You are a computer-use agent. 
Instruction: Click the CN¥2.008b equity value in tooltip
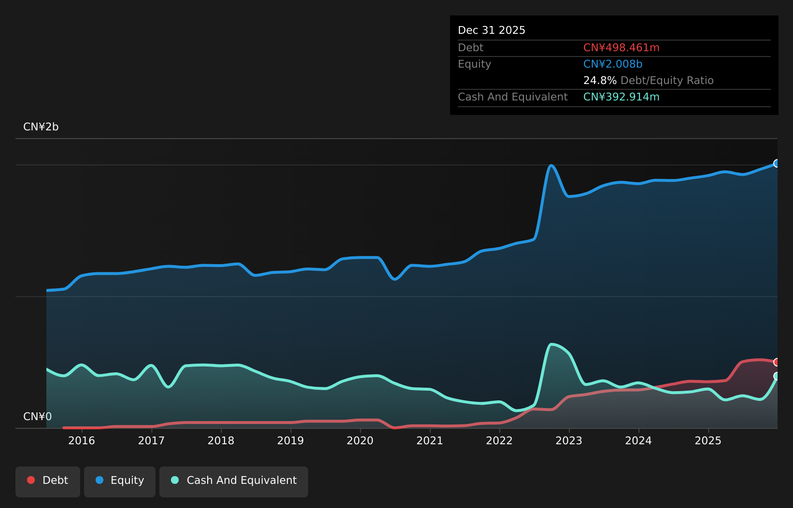coord(612,64)
